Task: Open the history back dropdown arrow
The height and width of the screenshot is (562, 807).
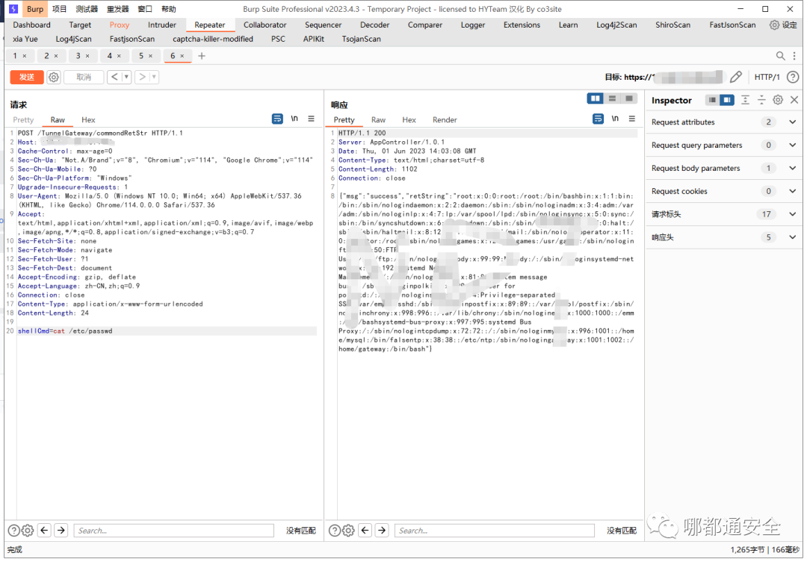Action: (126, 77)
